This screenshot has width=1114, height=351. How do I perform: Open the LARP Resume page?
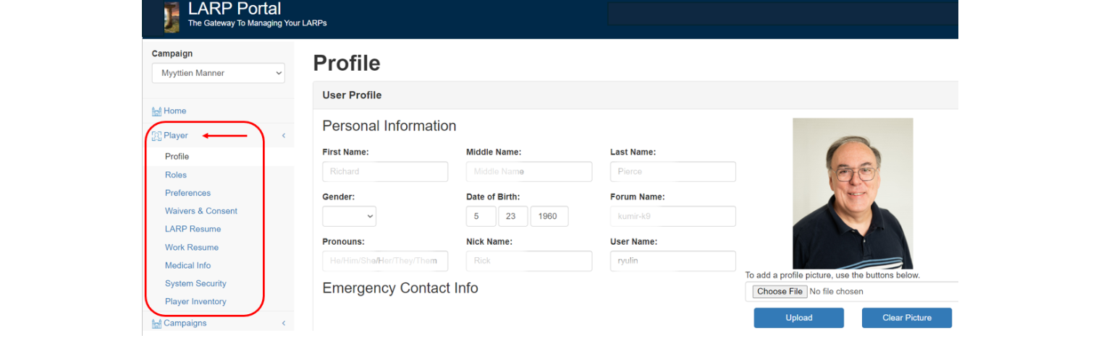pyautogui.click(x=193, y=229)
